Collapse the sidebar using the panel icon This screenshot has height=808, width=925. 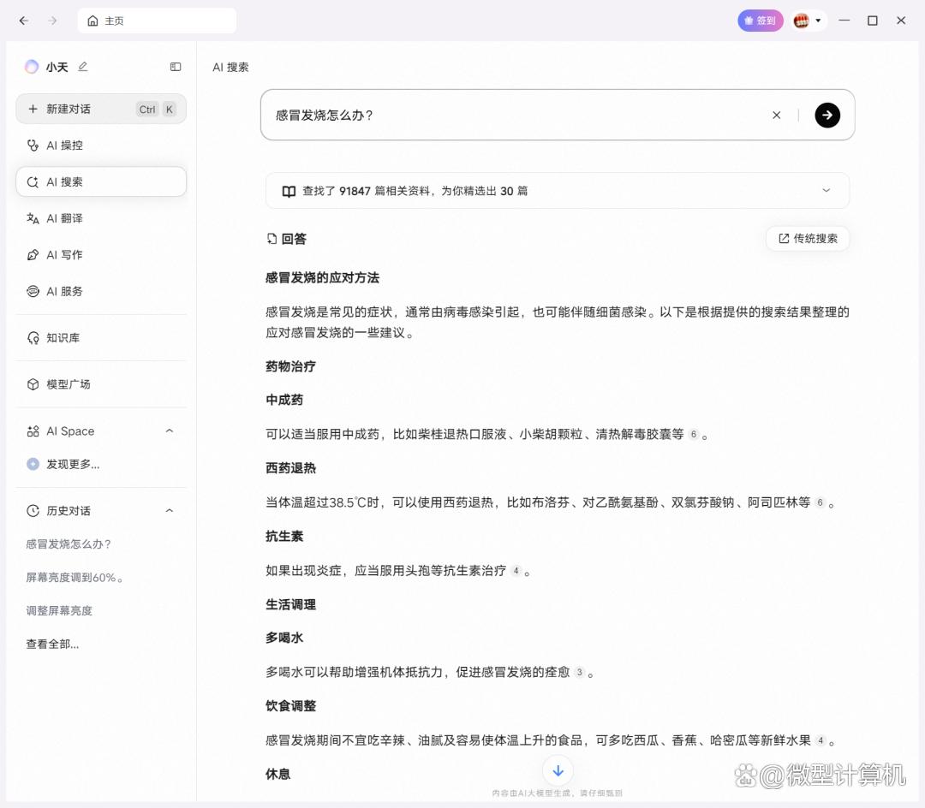176,67
